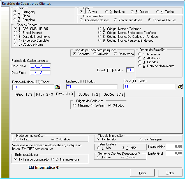The width and height of the screenshot is (185, 179).
Task: Choose 1 - Numérica emission order
Action: [x=140, y=54]
